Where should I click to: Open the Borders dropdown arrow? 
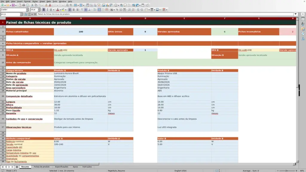coord(149,10)
